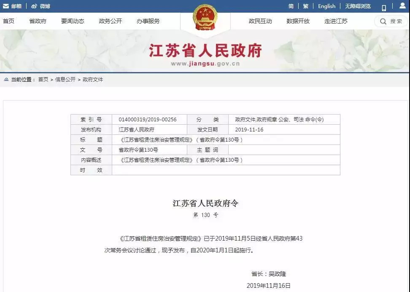Switch to simplified Chinese 简
The height and width of the screenshot is (292, 410).
[291, 6]
